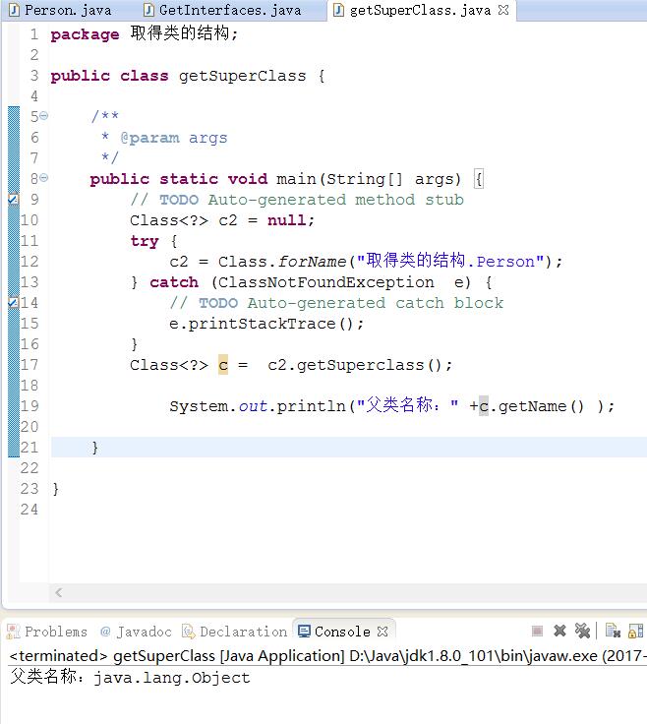Remove the launch from the console

(559, 631)
